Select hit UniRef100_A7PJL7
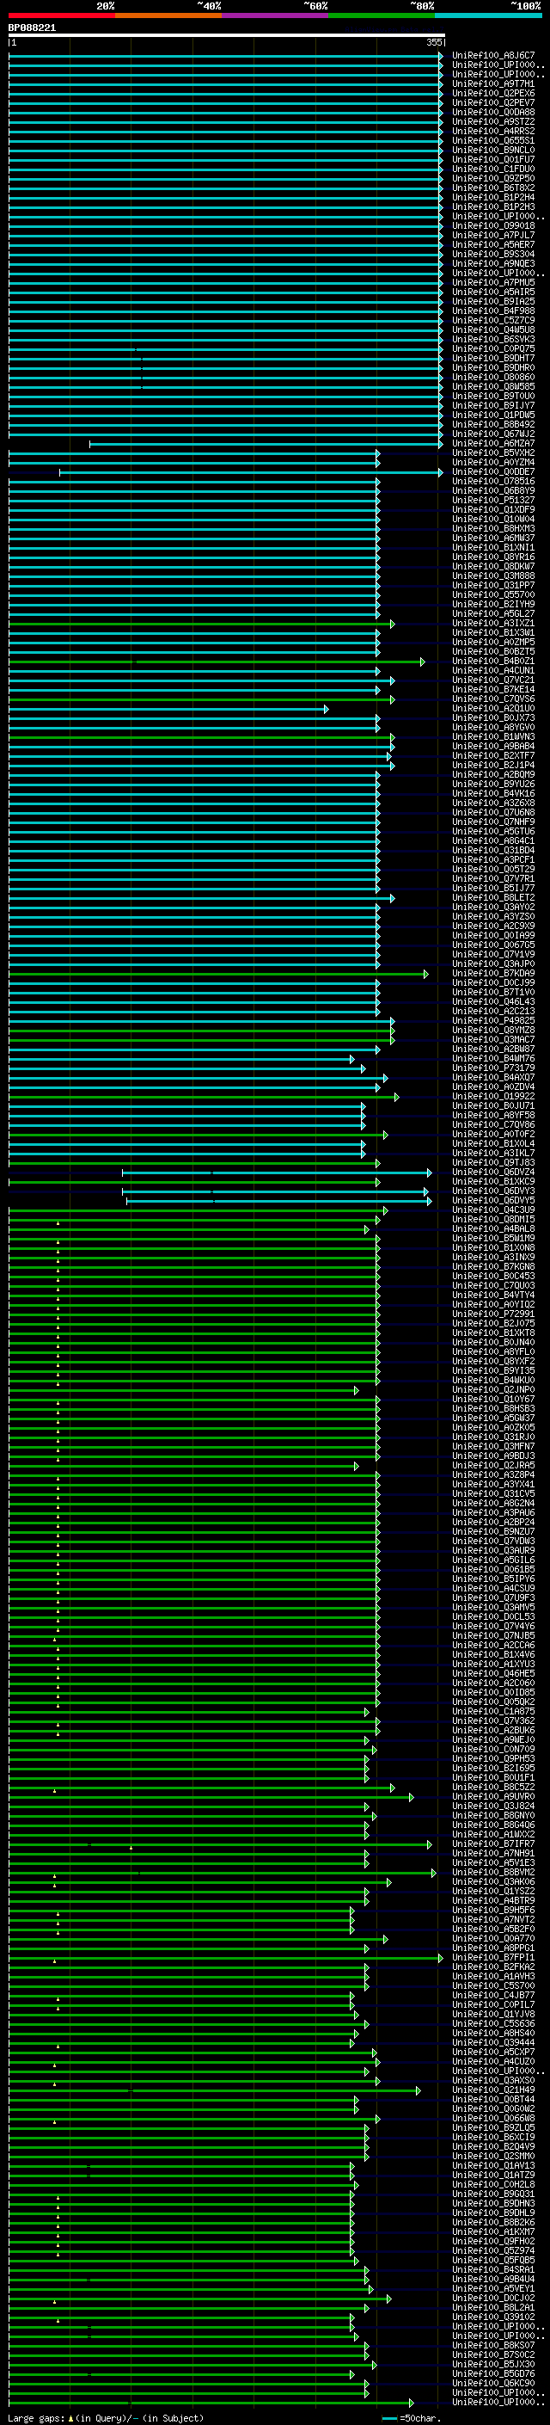Screen dimensions: 550x2425 point(493,236)
